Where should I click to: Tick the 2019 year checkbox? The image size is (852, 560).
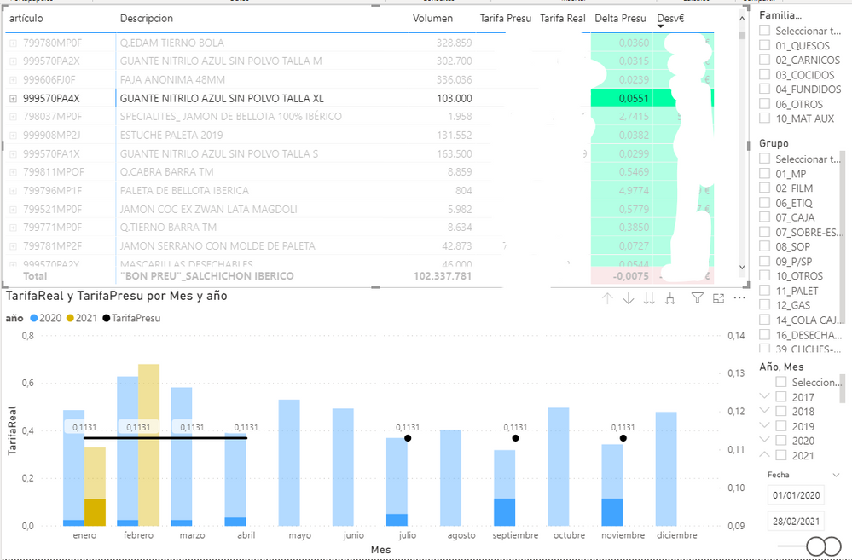tap(781, 426)
